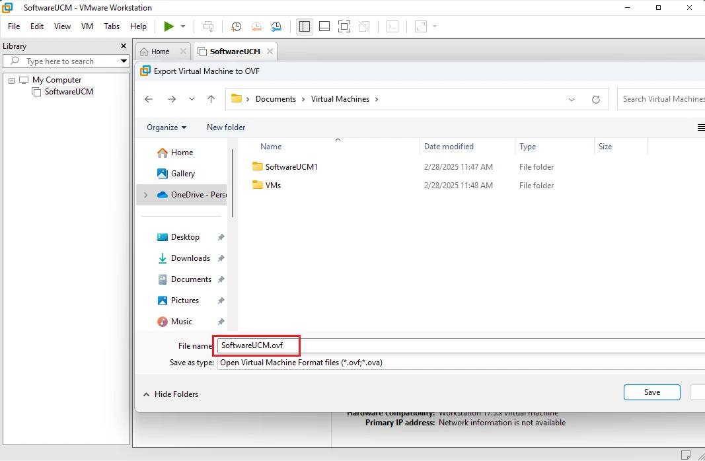Open the Save as type dropdown
The image size is (705, 461).
461,363
